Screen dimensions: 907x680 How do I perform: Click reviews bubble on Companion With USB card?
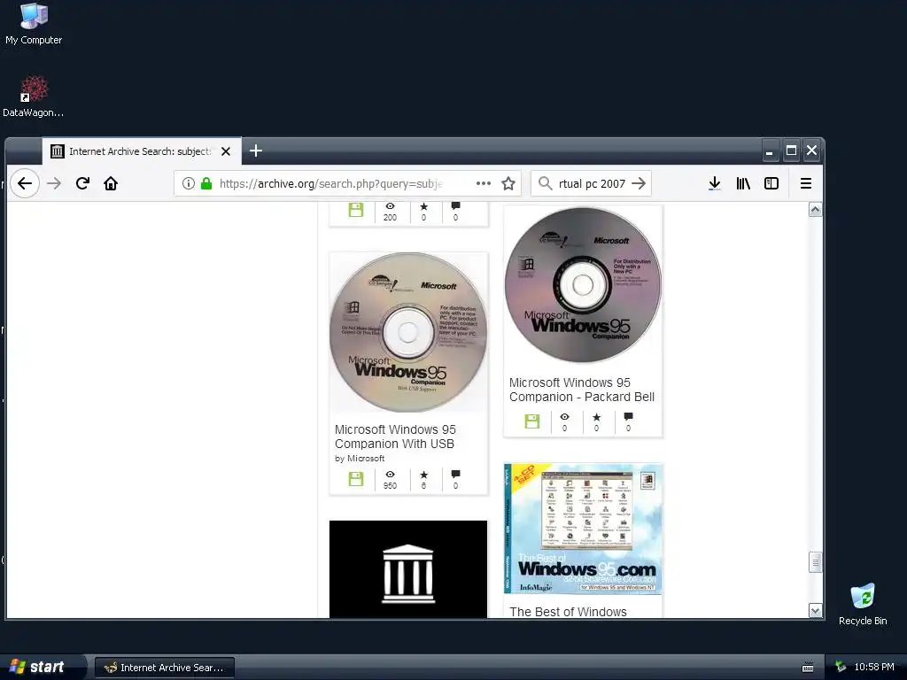[x=456, y=475]
